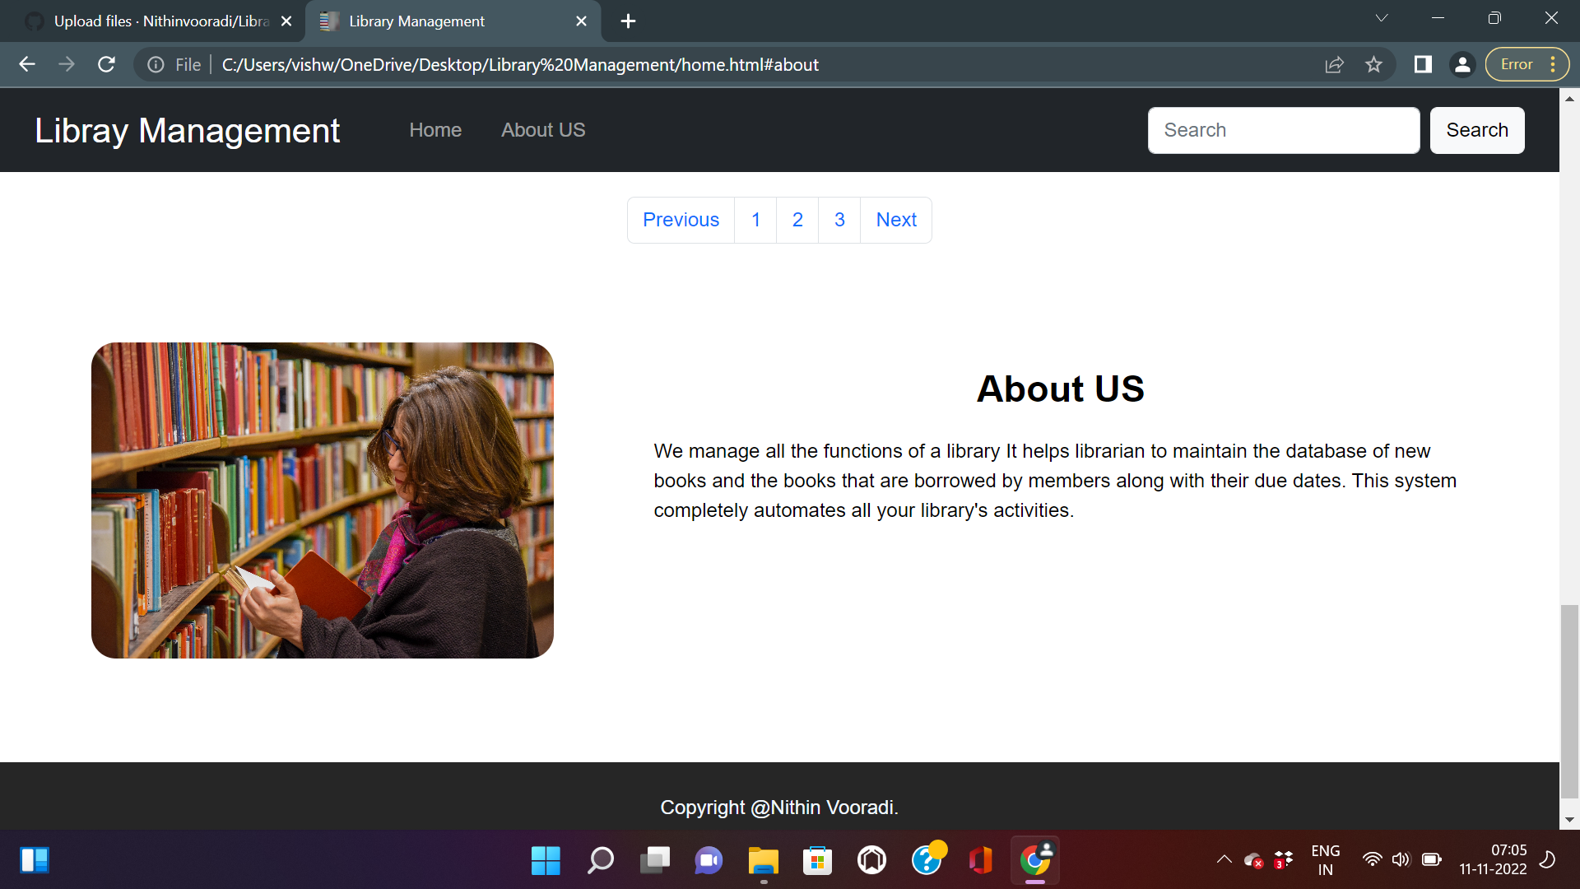Select page 3 in pagination
Viewport: 1580px width, 889px height.
(x=839, y=220)
